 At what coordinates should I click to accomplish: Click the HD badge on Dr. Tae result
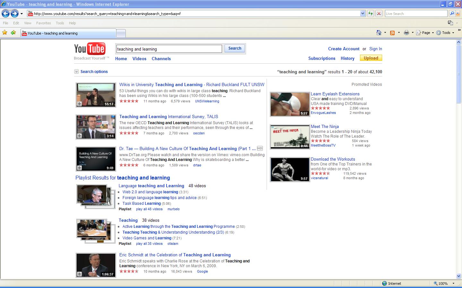pos(260,148)
